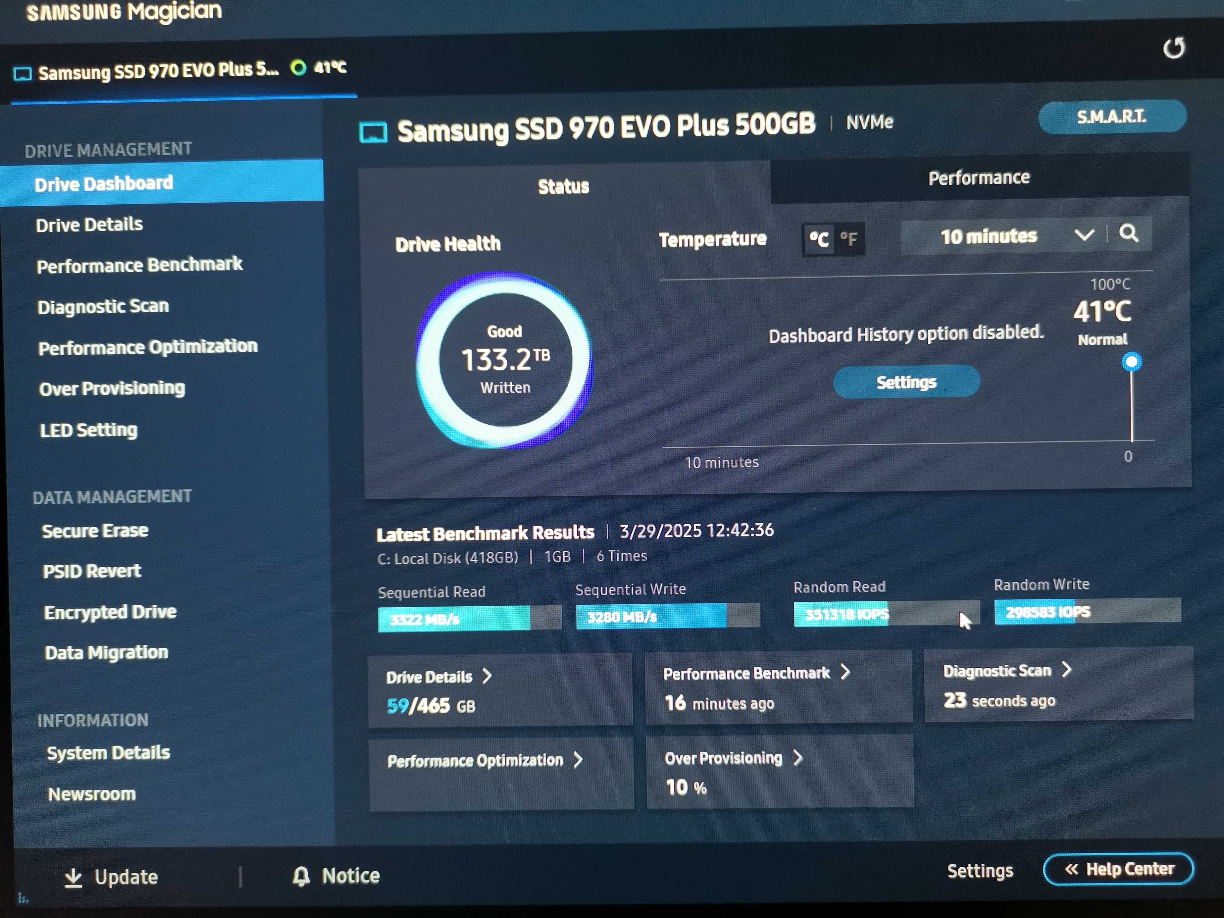
Task: Click the green health status ring icon
Action: 298,68
